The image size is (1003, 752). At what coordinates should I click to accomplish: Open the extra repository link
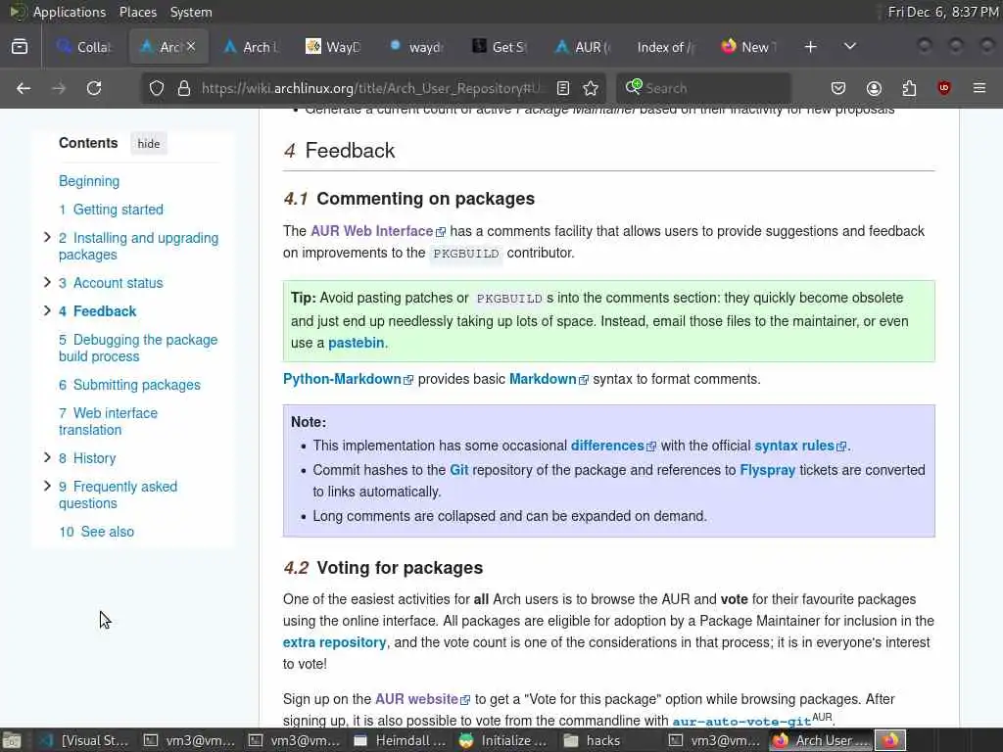tap(335, 642)
